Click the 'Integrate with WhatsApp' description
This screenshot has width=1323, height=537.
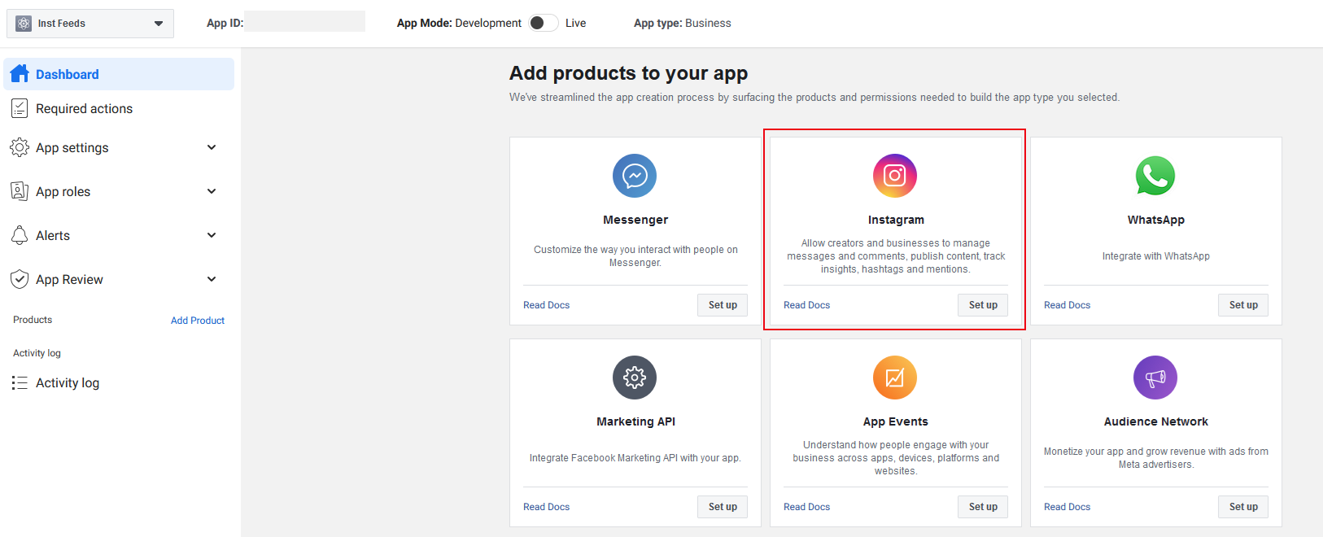(1155, 256)
